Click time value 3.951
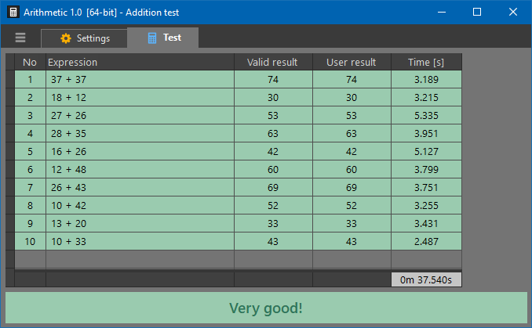Screen dimensions: 532x328 coord(426,133)
